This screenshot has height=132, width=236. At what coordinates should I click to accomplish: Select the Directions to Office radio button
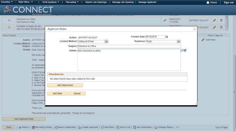[9, 21]
